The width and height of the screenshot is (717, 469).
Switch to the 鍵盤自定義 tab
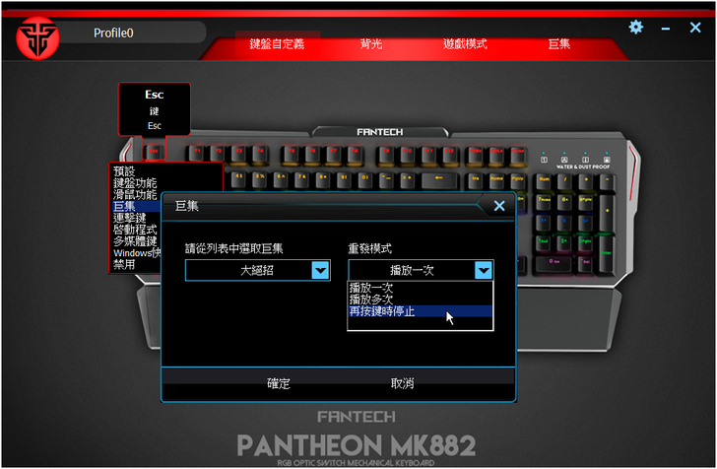[x=277, y=44]
